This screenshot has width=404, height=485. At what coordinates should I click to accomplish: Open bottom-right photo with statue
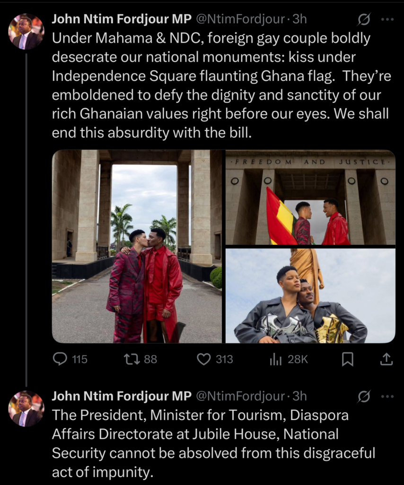click(310, 296)
